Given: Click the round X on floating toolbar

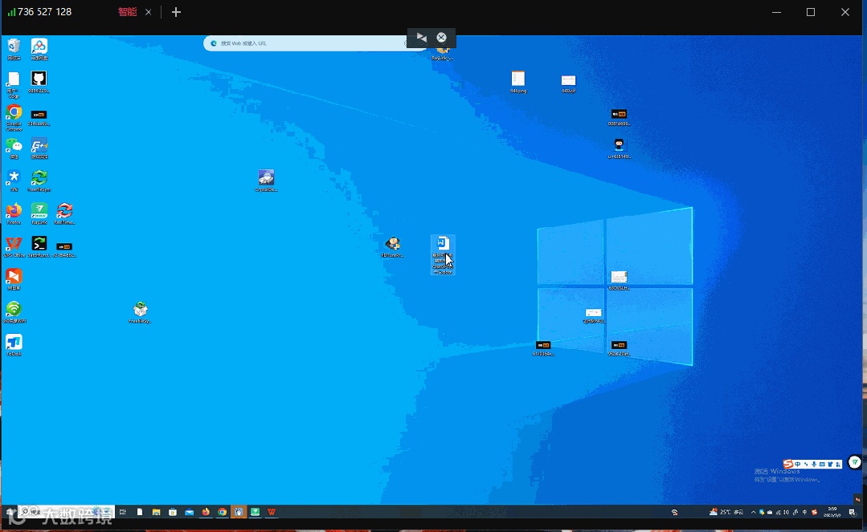Looking at the screenshot, I should coord(441,37).
